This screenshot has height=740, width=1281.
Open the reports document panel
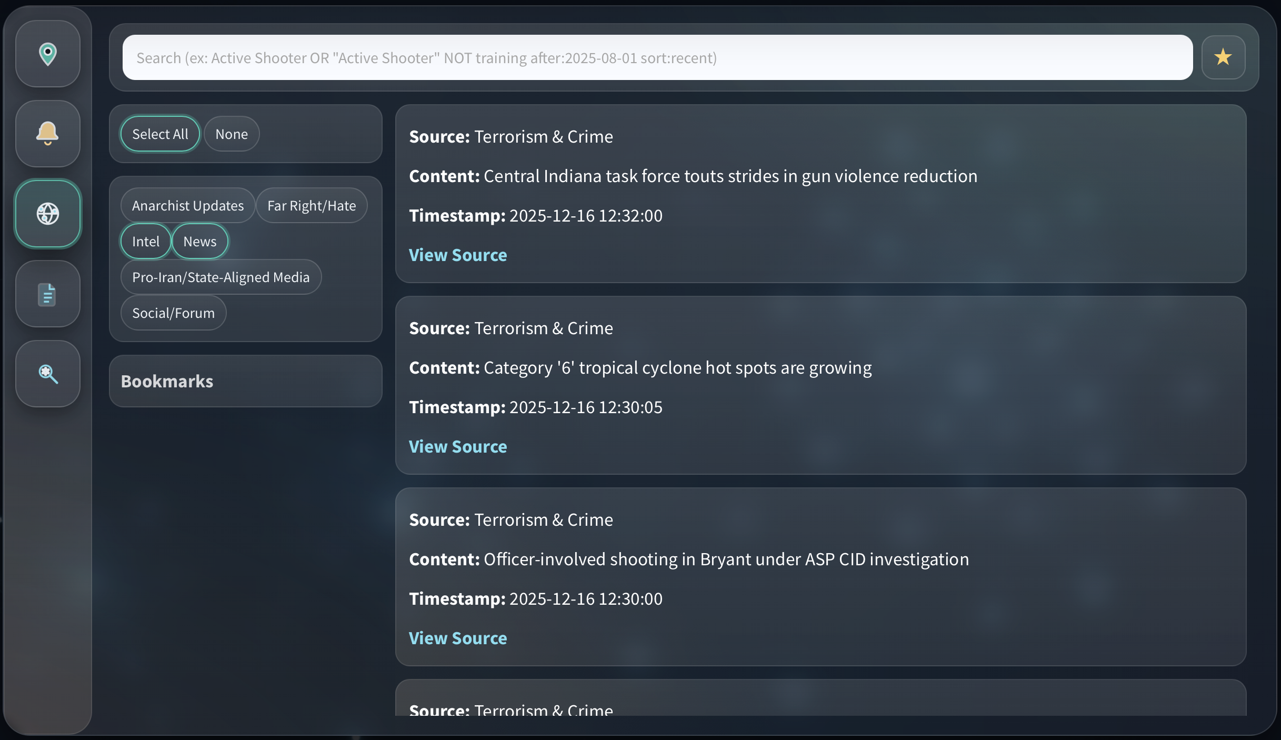(x=47, y=294)
